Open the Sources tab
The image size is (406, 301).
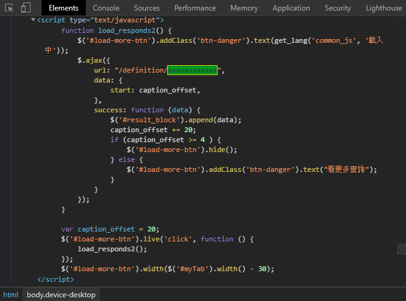tap(147, 8)
